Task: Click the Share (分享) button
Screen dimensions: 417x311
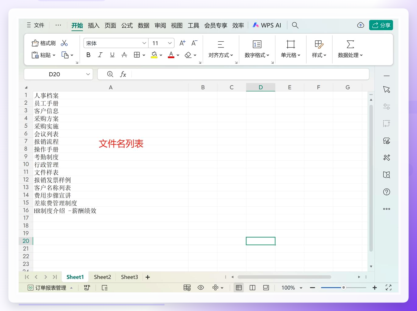Action: click(x=381, y=25)
